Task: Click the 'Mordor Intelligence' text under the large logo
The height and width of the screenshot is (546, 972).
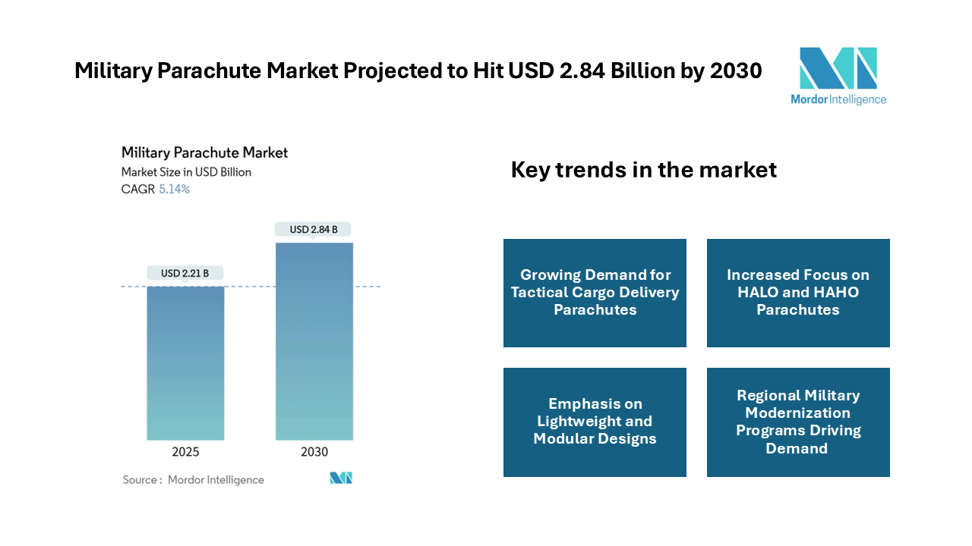Action: click(x=838, y=99)
